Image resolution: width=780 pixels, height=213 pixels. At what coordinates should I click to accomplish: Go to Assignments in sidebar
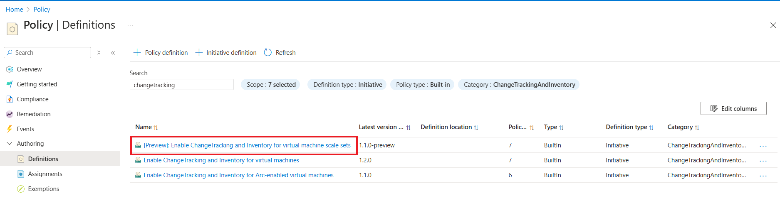point(45,174)
